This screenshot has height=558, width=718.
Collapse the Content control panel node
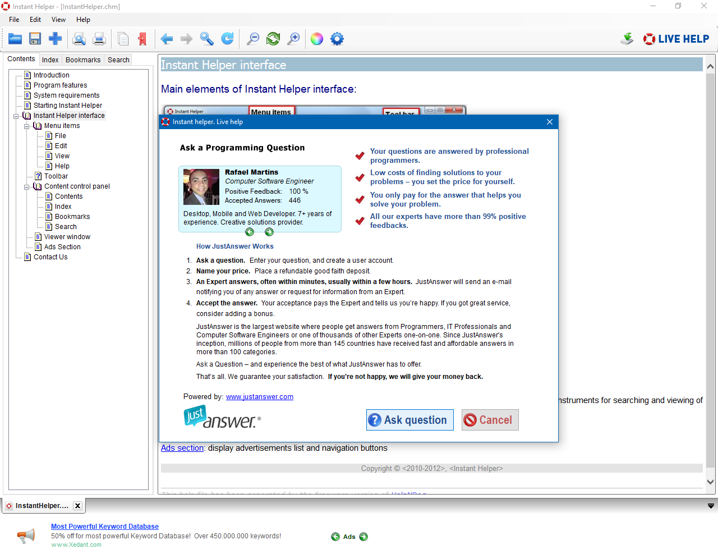(26, 186)
